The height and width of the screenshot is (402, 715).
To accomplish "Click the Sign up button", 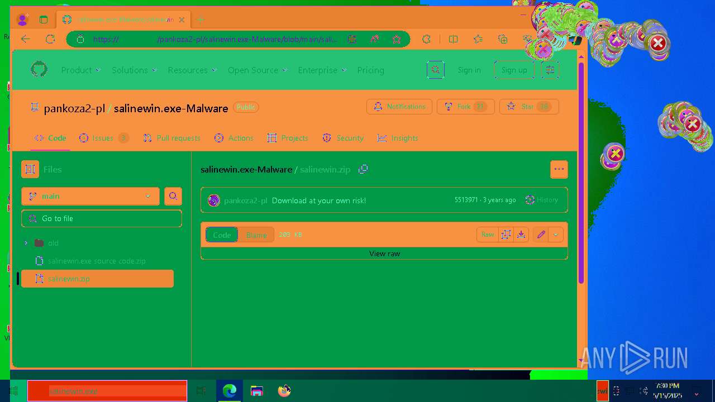I will (x=514, y=70).
